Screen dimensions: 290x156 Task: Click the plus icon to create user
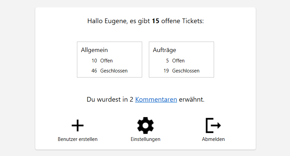pyautogui.click(x=78, y=125)
